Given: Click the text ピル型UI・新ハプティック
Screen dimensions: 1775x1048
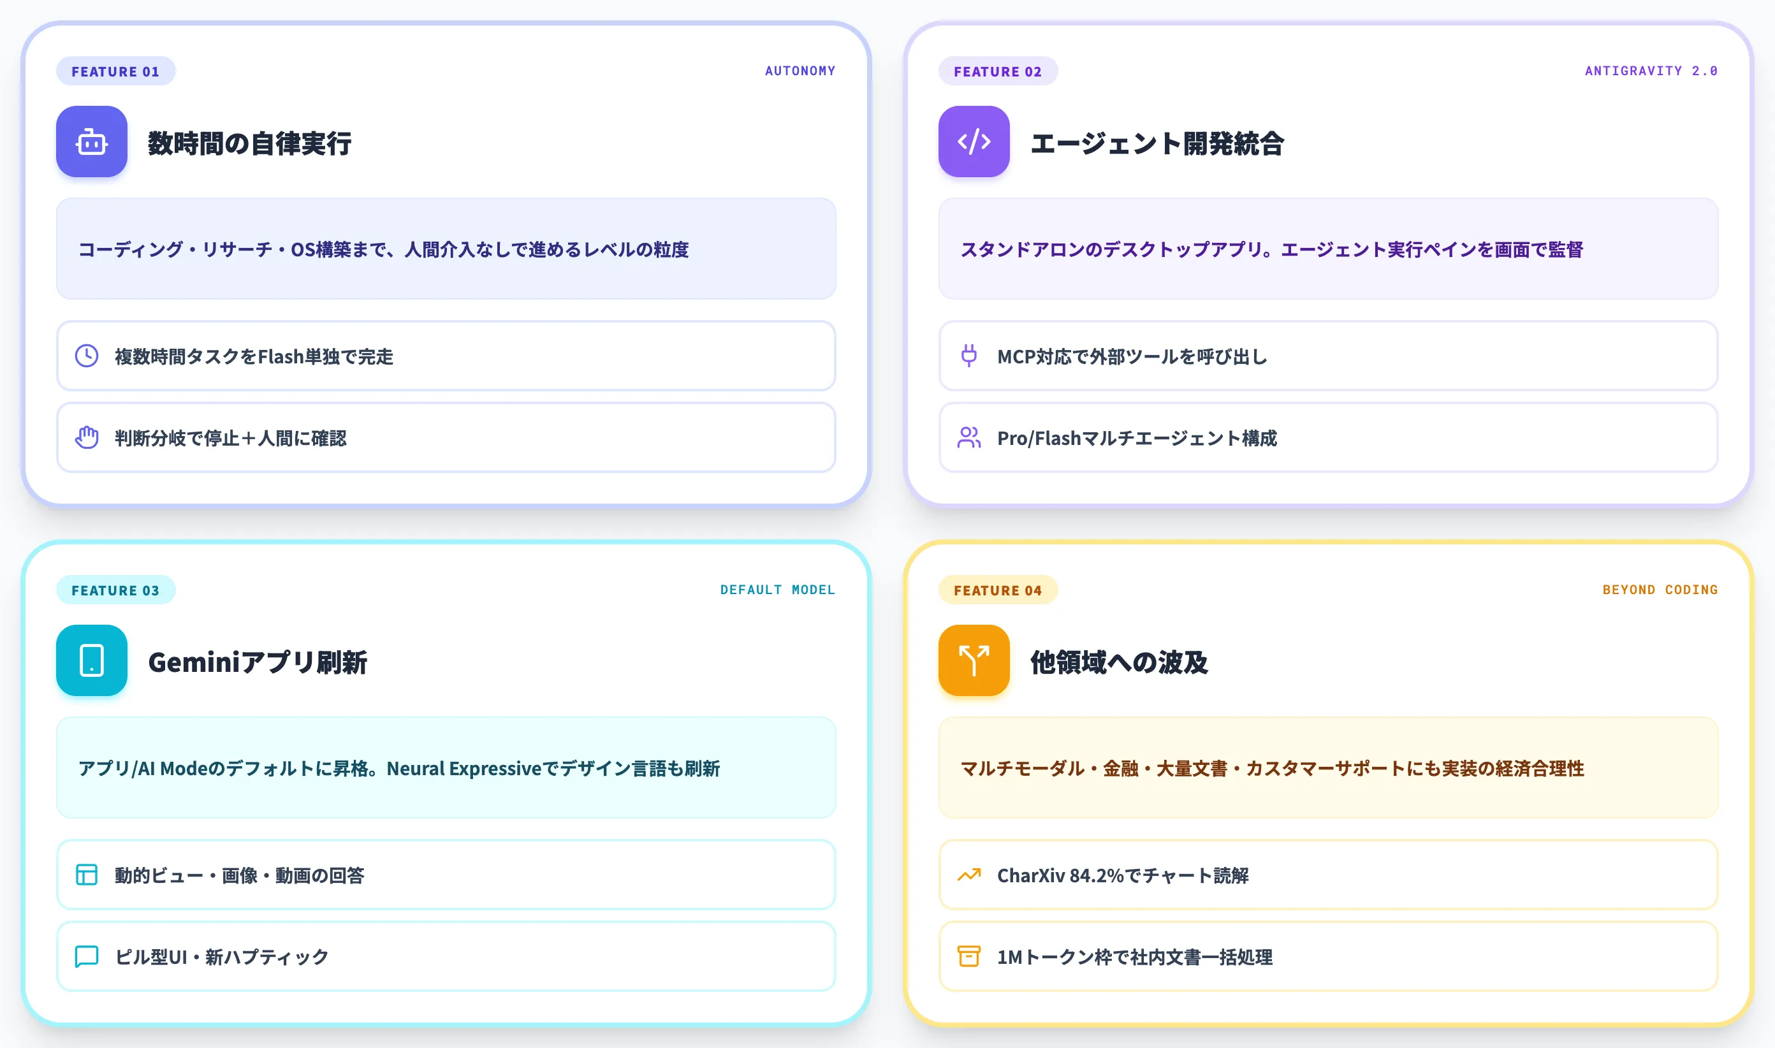Looking at the screenshot, I should [222, 957].
